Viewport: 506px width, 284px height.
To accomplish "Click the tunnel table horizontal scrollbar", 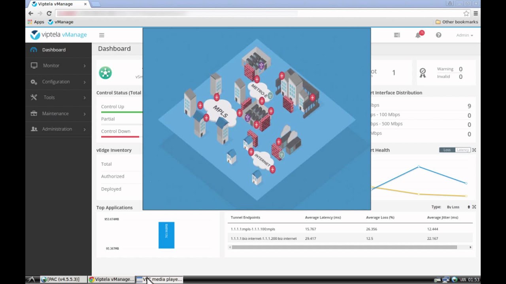I will click(x=344, y=247).
